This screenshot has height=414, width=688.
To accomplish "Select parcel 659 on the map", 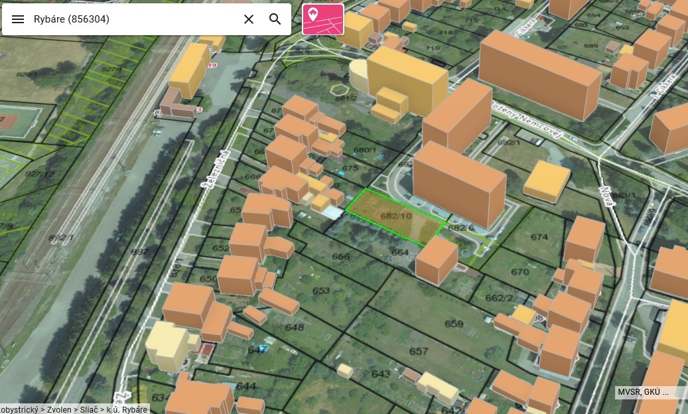I will [x=454, y=324].
